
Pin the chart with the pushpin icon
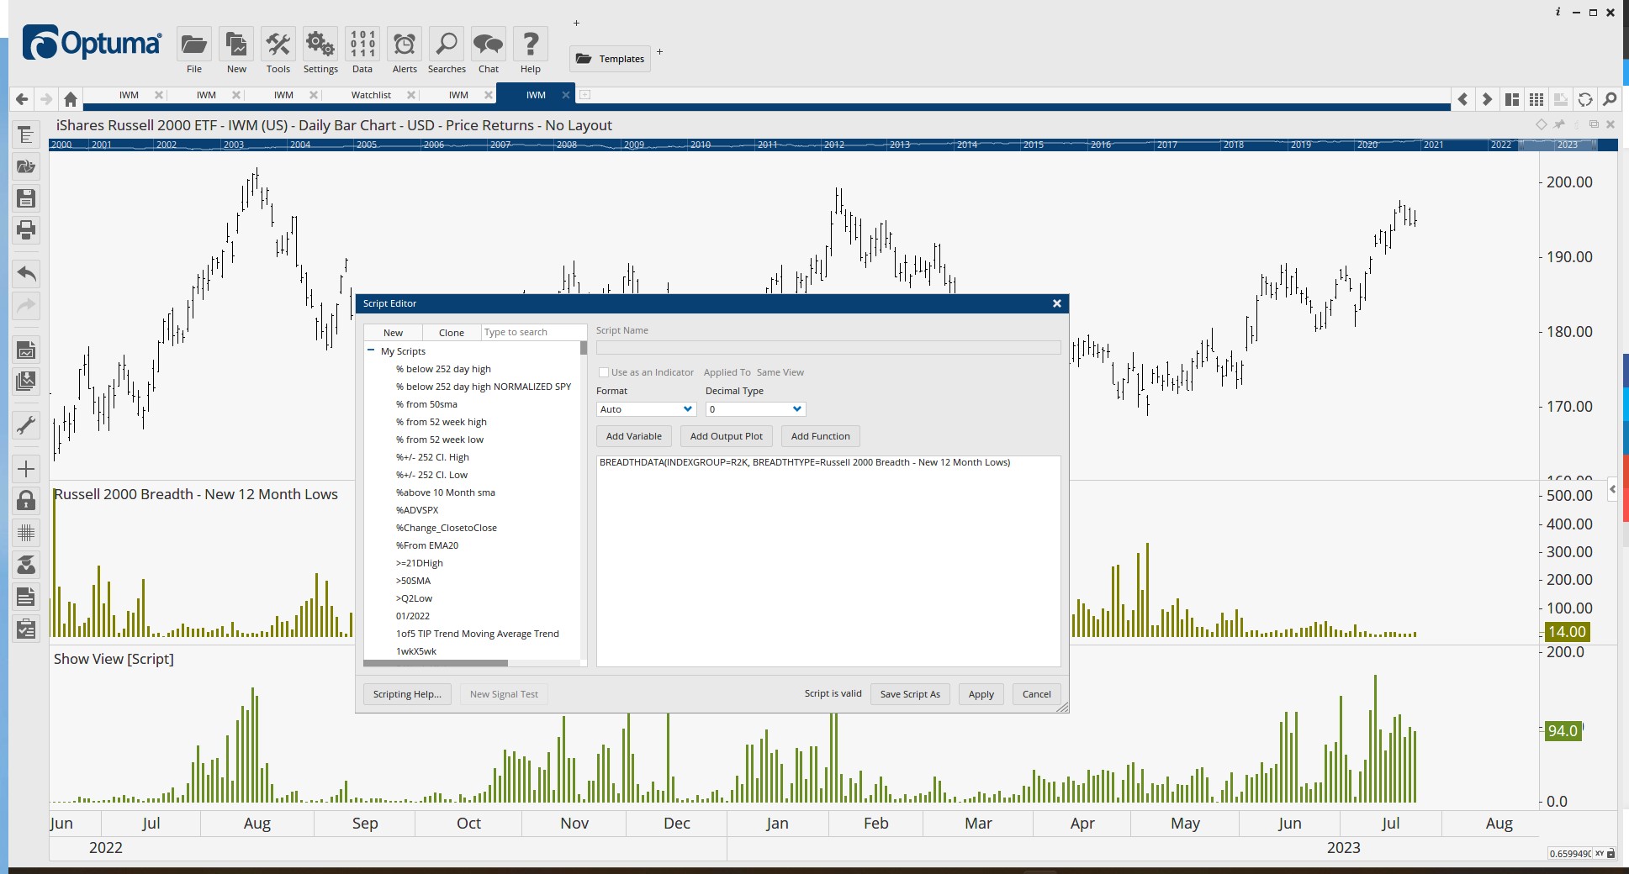coord(1560,124)
